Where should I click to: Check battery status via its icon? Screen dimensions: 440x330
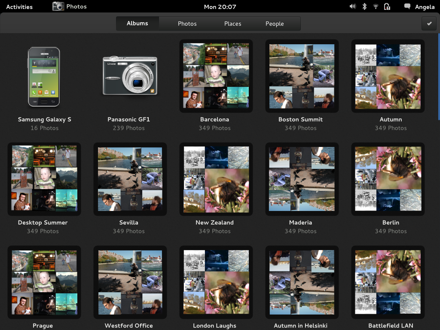pyautogui.click(x=387, y=6)
